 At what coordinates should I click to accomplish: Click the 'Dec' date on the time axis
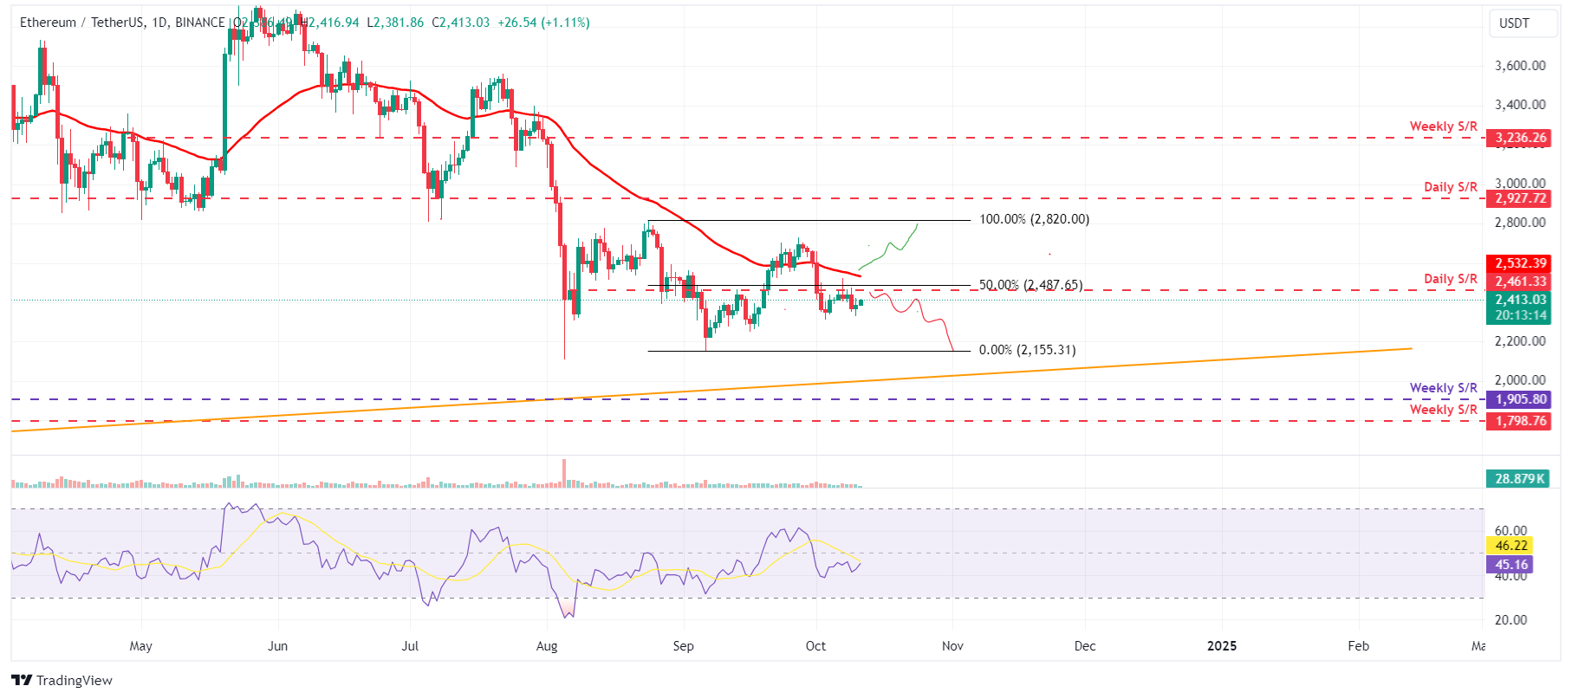pyautogui.click(x=1085, y=646)
